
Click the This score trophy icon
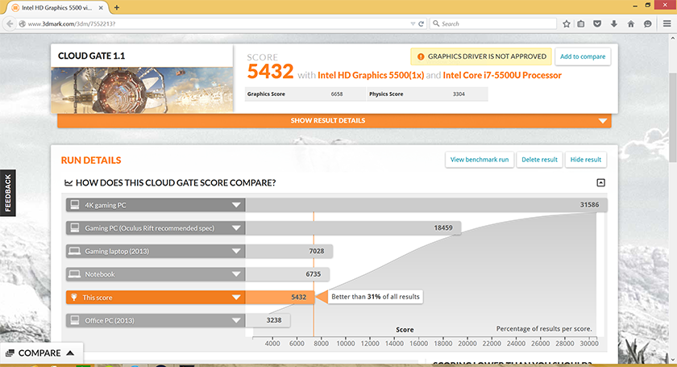[74, 298]
